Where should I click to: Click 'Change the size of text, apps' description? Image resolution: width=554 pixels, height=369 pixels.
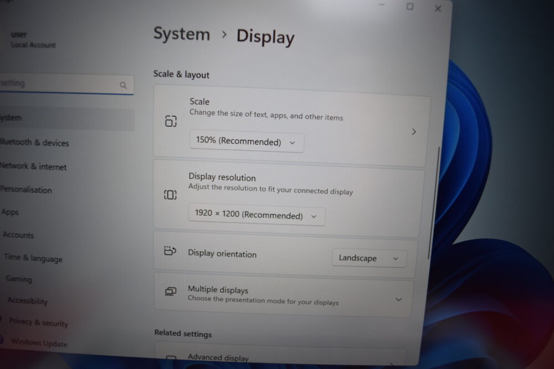266,115
